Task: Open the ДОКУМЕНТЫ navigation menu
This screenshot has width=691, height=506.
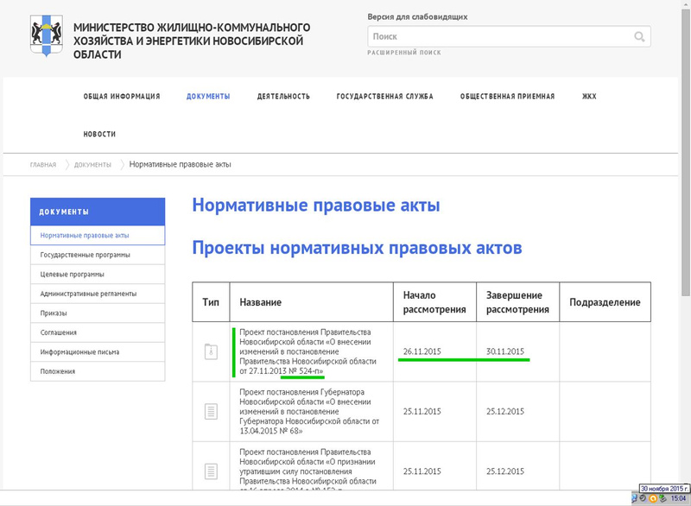Action: 208,97
